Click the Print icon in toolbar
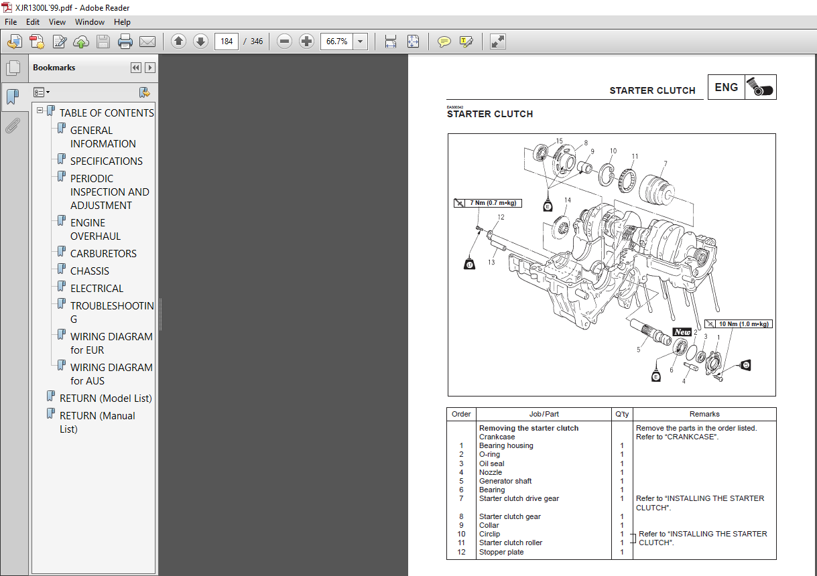The height and width of the screenshot is (576, 817). (x=125, y=42)
